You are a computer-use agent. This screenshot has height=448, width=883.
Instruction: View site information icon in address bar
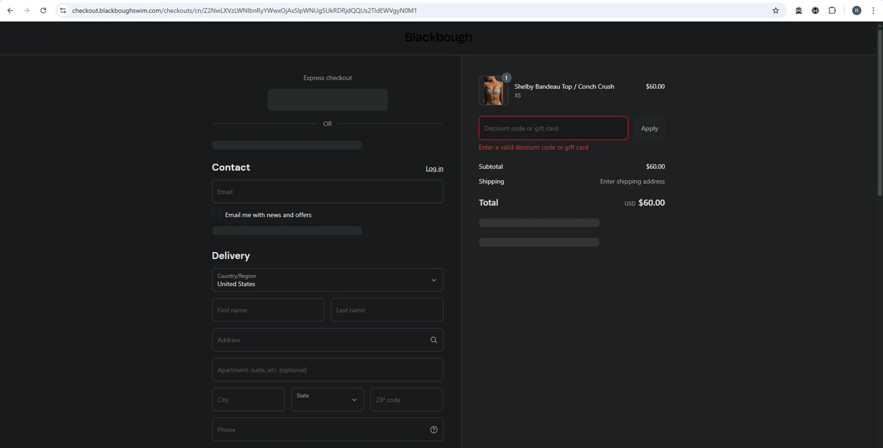(x=63, y=11)
